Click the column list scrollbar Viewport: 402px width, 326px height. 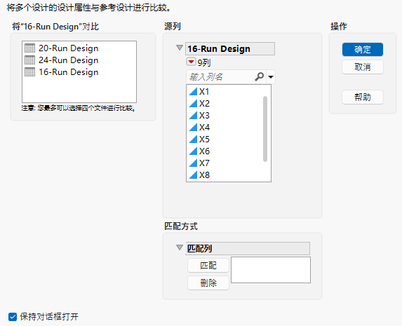[265, 129]
